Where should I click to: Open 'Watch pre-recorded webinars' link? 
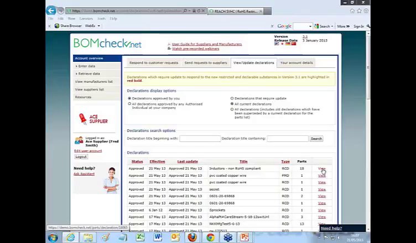click(195, 49)
